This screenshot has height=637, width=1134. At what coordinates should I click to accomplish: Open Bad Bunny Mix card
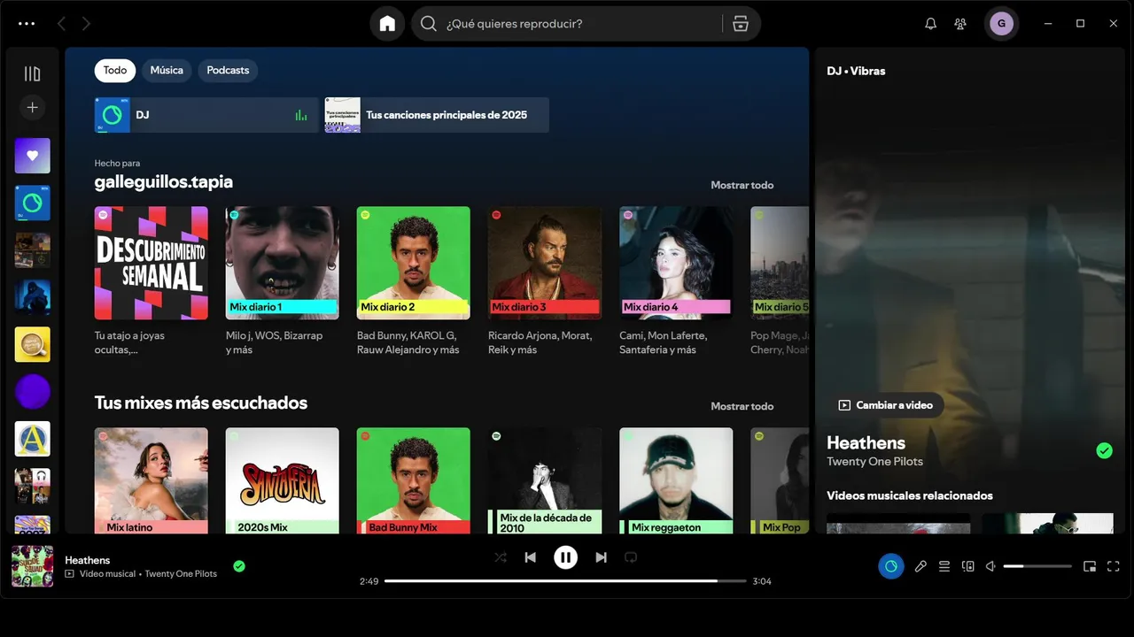tap(414, 480)
